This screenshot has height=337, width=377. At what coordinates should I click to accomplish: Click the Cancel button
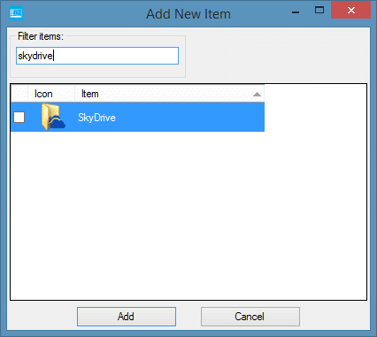[x=250, y=317]
